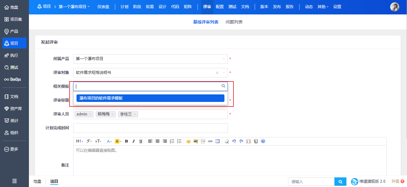Expand the H1 heading dropdown
The width and height of the screenshot is (407, 187).
coord(80,141)
